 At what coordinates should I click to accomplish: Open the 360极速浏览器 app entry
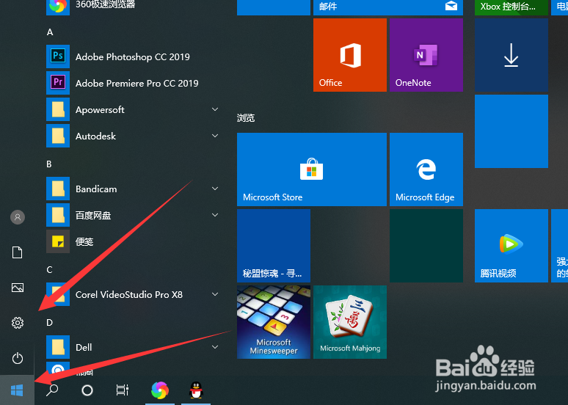click(x=132, y=5)
